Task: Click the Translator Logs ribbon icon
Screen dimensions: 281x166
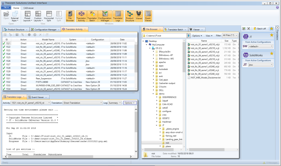Action: 118,16
